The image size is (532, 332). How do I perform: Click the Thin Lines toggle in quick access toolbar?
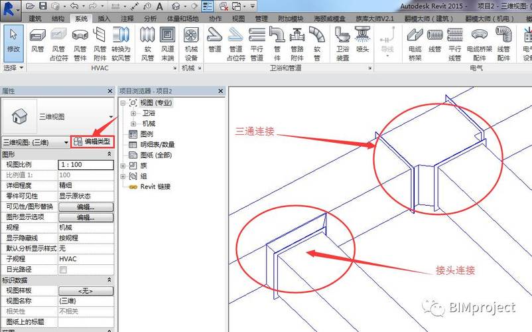pos(207,6)
